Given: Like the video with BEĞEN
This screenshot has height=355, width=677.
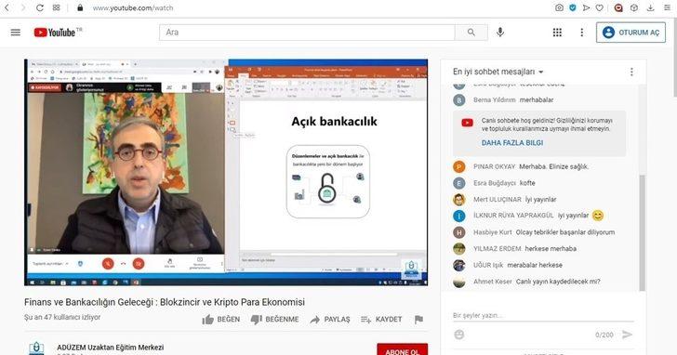Looking at the screenshot, I should click(x=221, y=319).
